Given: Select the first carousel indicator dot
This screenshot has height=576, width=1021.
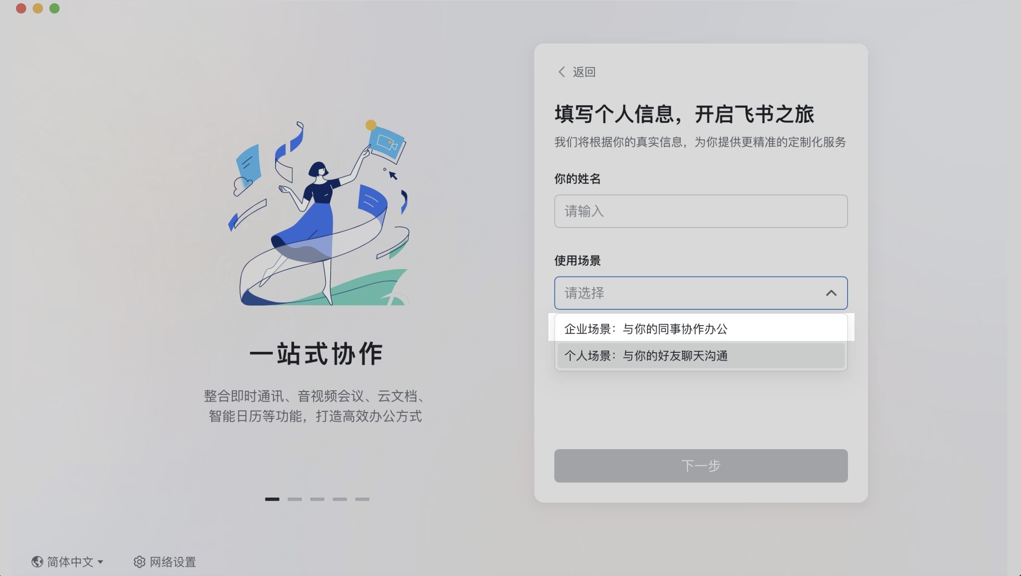Looking at the screenshot, I should (273, 499).
